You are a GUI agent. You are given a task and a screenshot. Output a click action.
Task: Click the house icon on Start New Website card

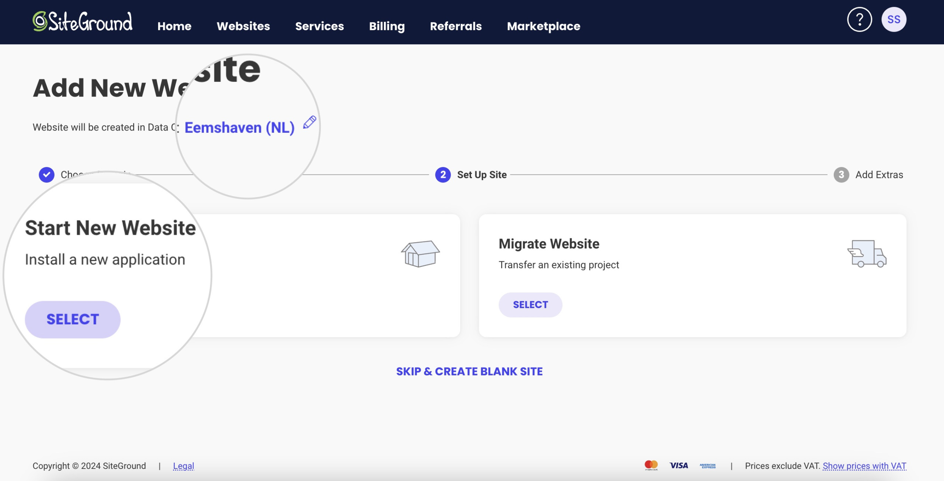(x=420, y=254)
